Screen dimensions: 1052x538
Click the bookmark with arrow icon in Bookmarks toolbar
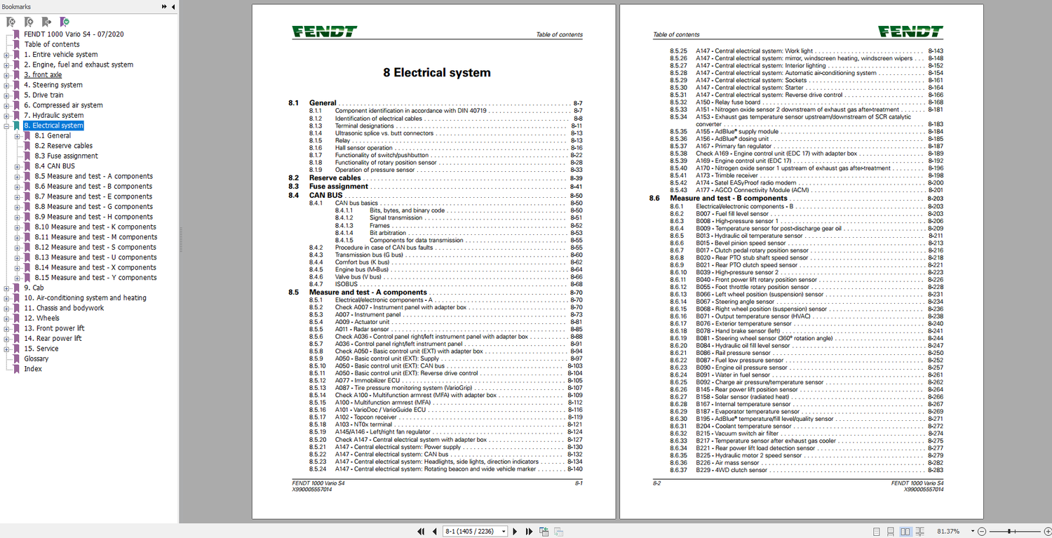46,22
